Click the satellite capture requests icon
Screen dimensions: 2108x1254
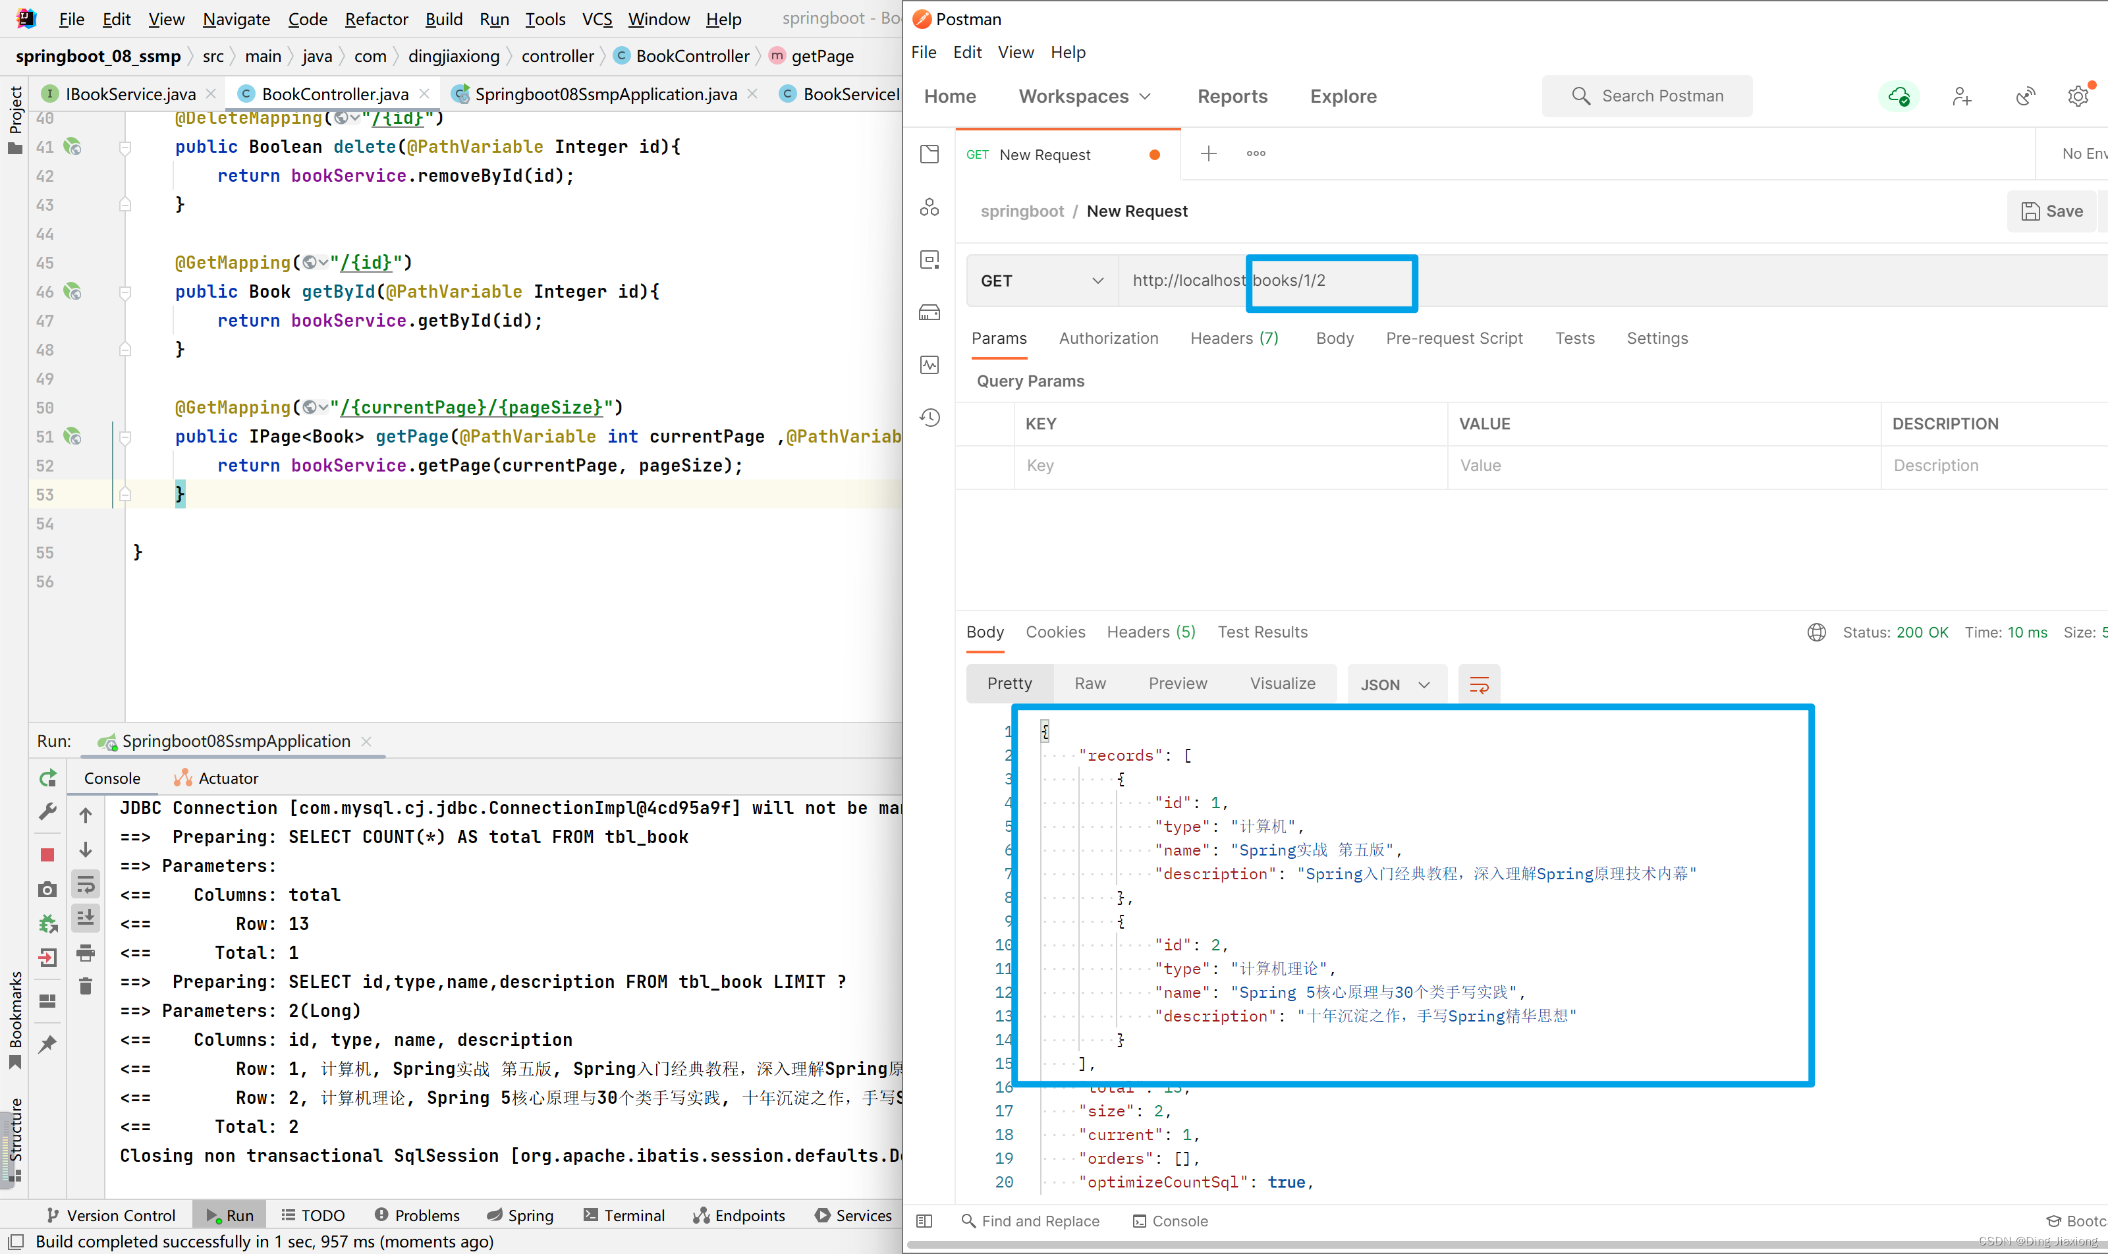[2025, 96]
